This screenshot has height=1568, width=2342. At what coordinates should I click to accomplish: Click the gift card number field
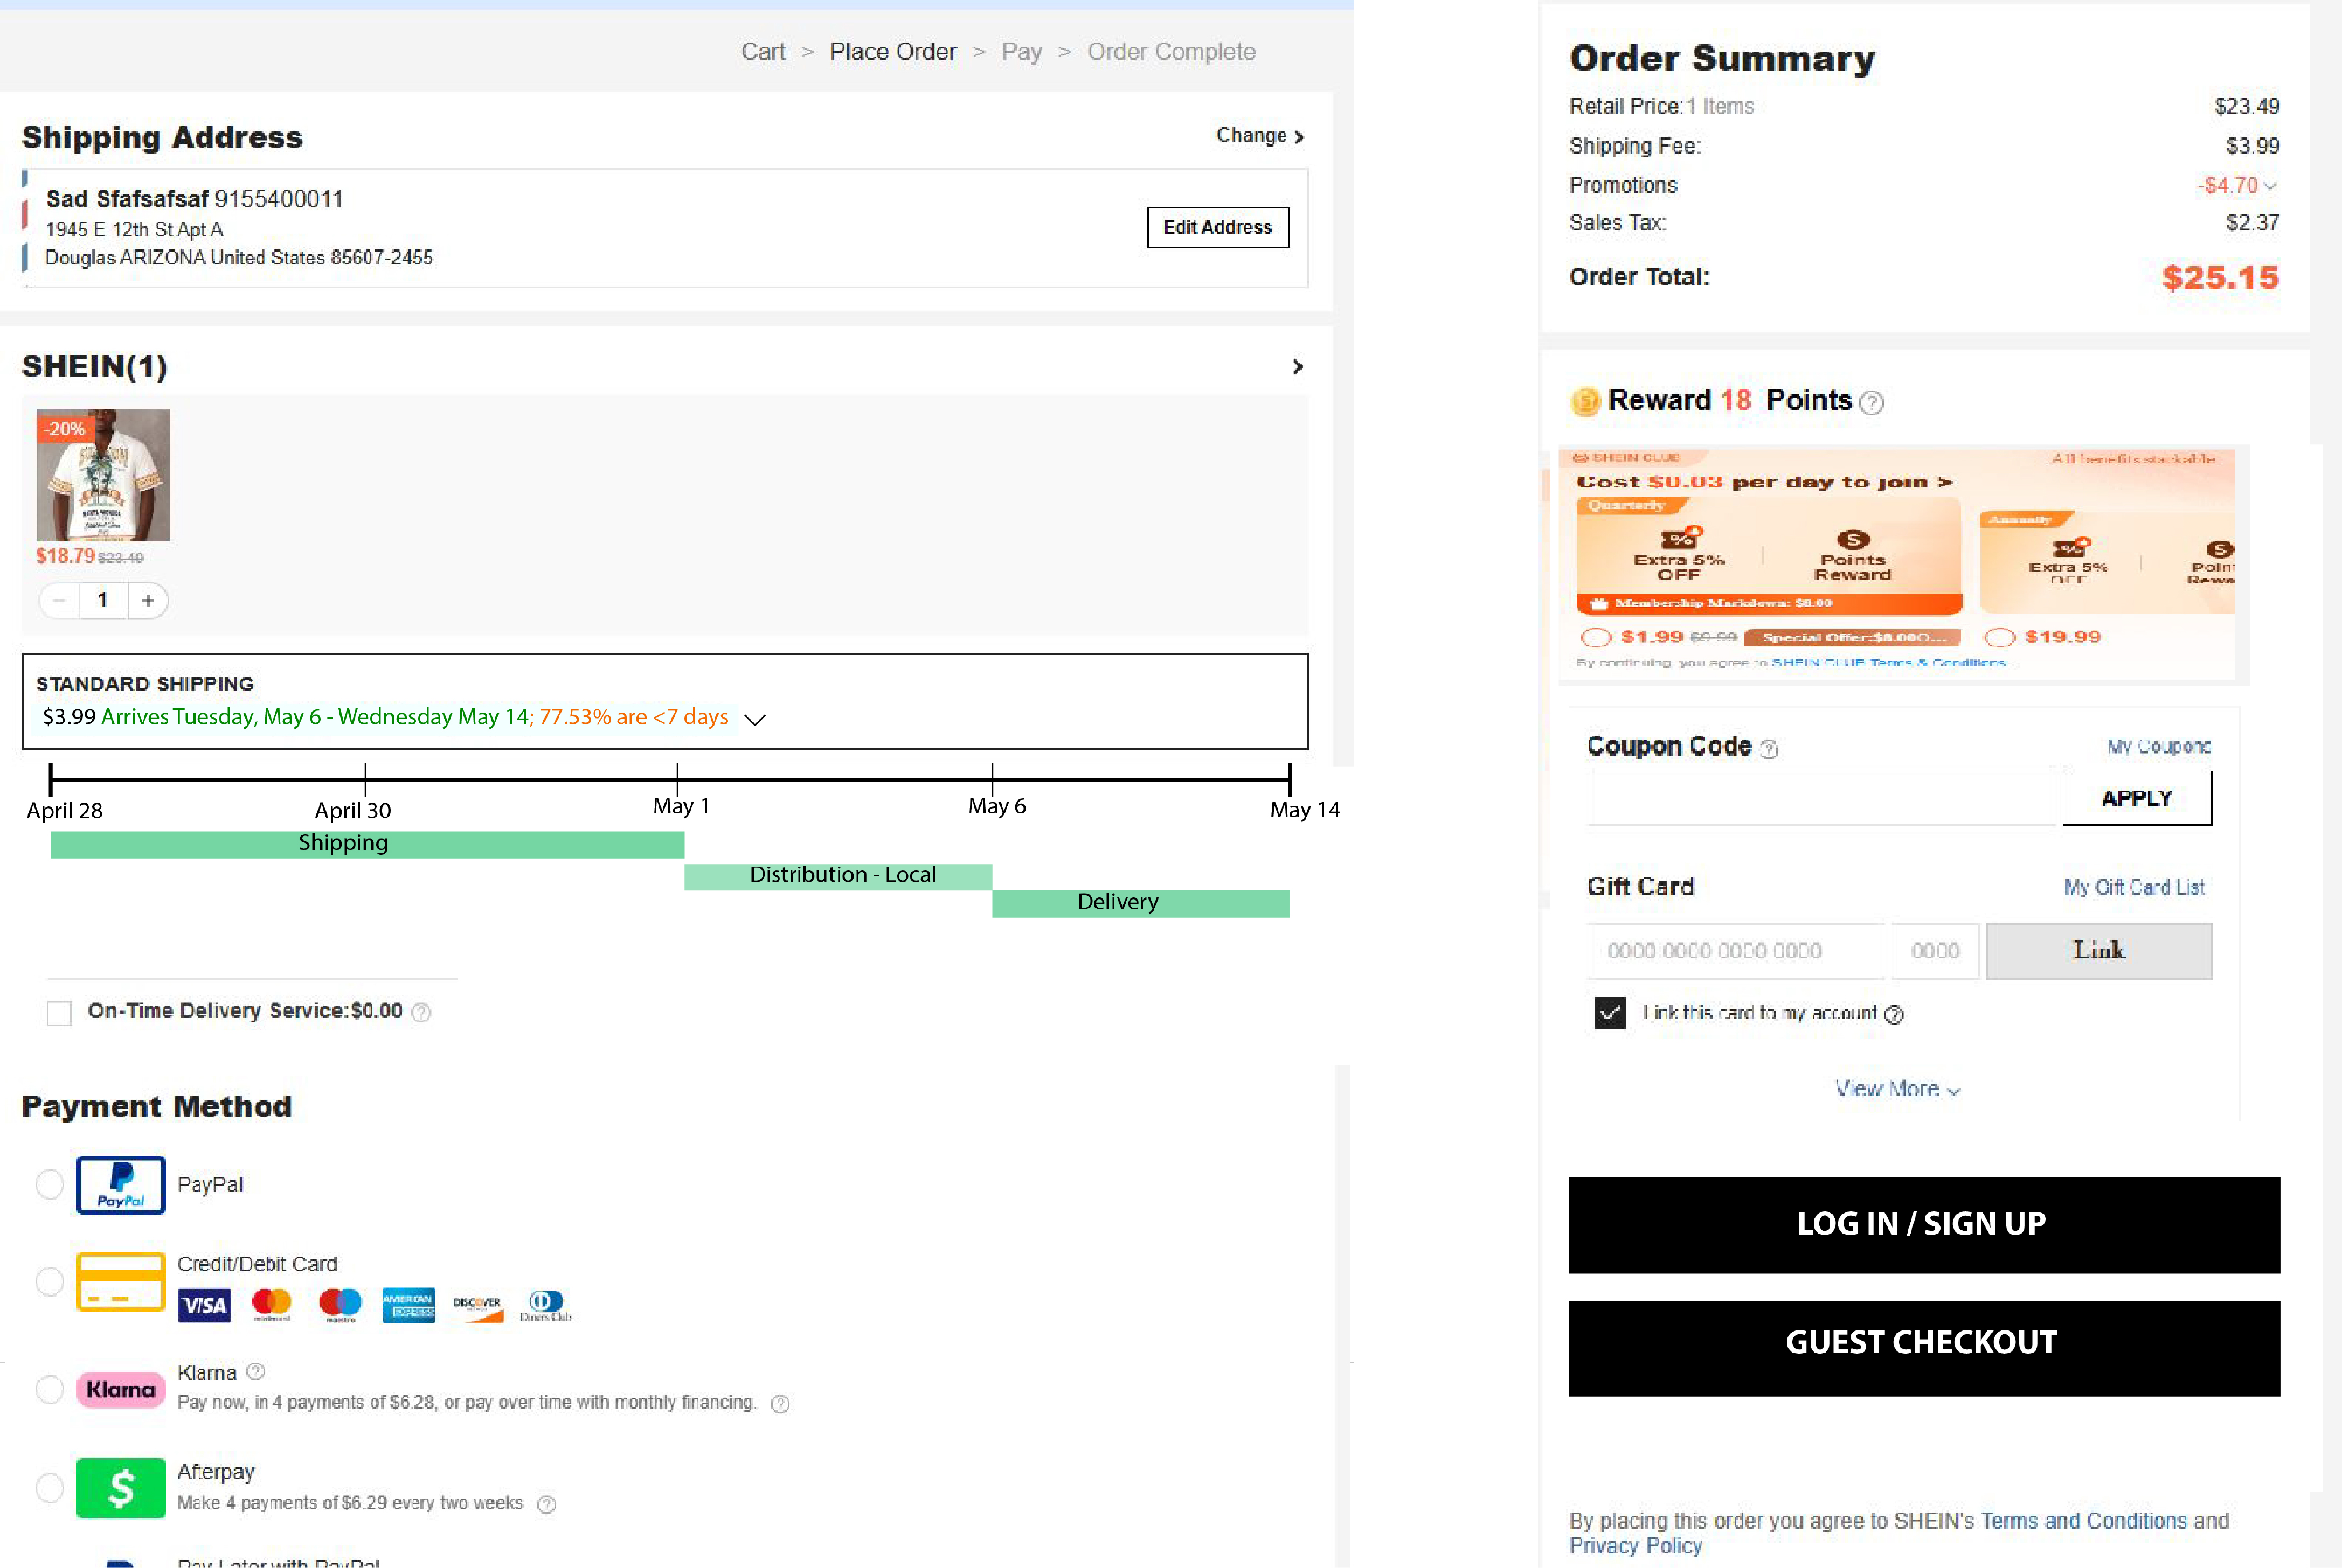pyautogui.click(x=1736, y=951)
